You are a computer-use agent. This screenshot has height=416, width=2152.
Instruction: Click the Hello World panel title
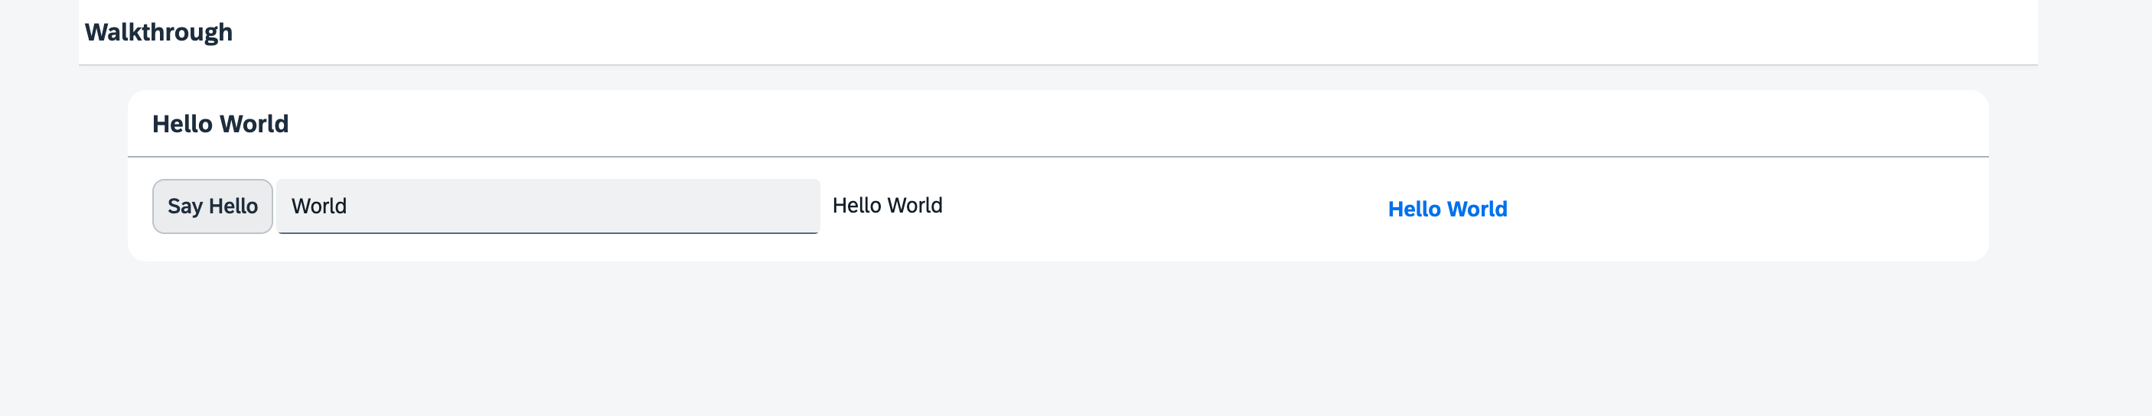pyautogui.click(x=220, y=124)
